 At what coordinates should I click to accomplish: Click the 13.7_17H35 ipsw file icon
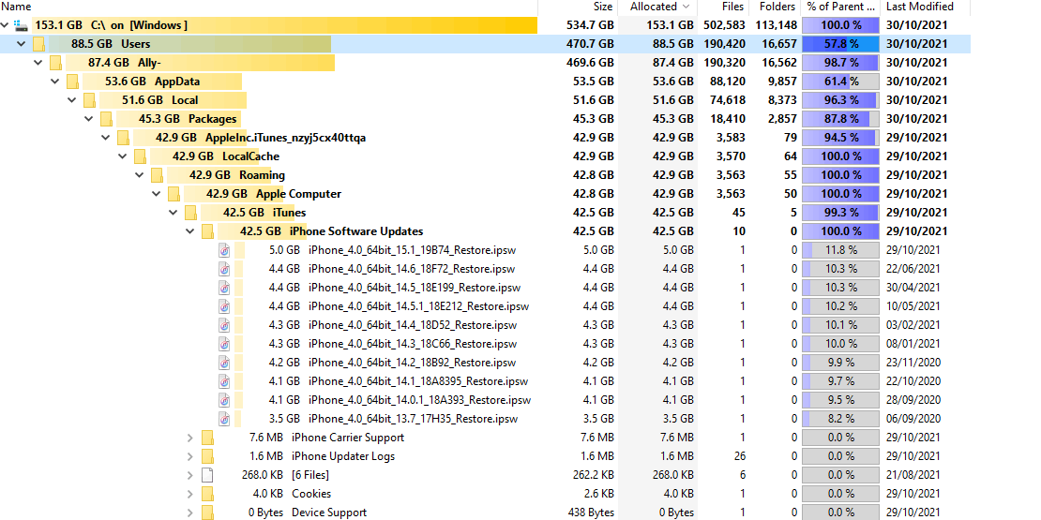225,419
